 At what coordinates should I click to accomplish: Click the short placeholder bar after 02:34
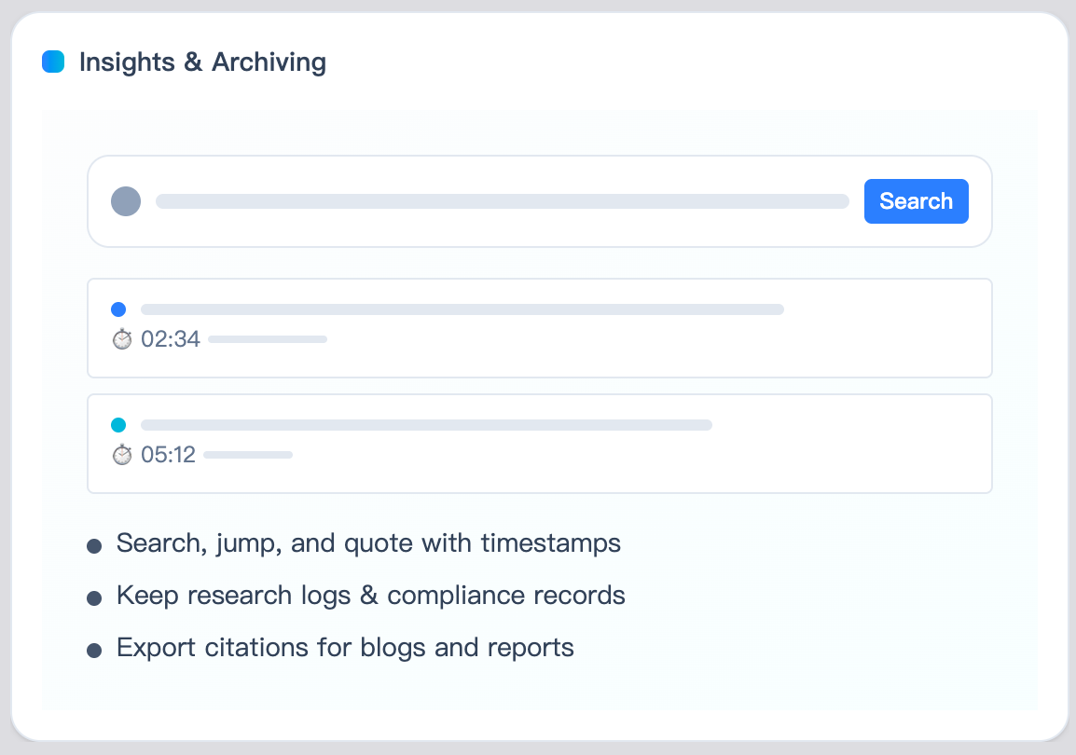pos(268,339)
